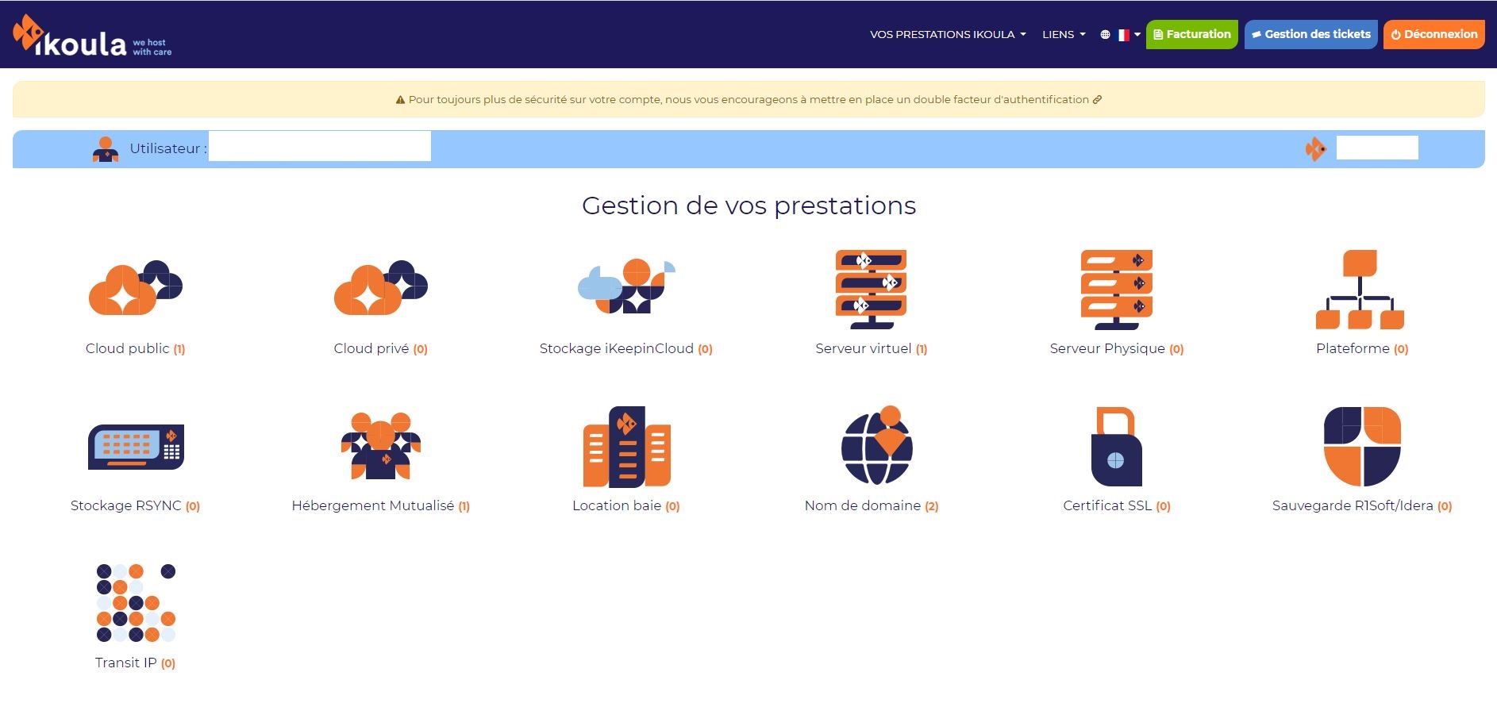Open the Serveur Physique rack icon
Image resolution: width=1497 pixels, height=703 pixels.
[1117, 290]
